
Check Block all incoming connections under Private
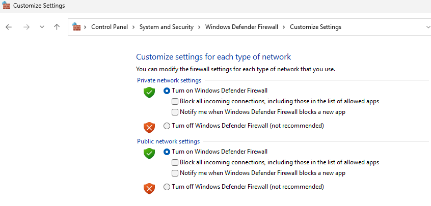175,102
